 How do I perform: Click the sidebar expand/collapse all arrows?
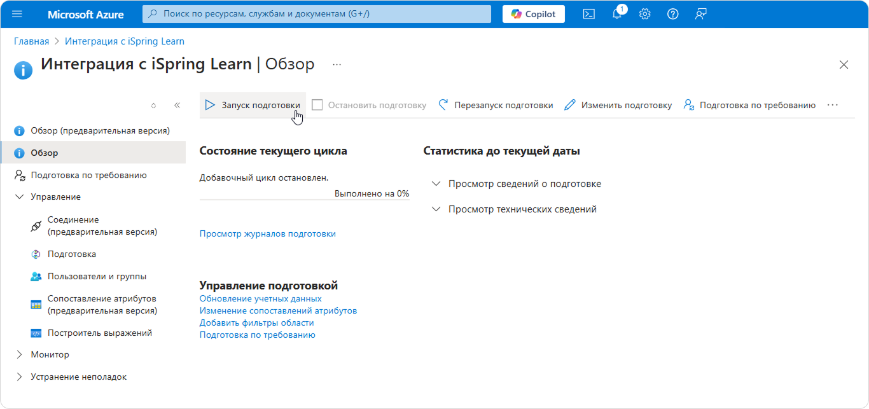pos(153,105)
